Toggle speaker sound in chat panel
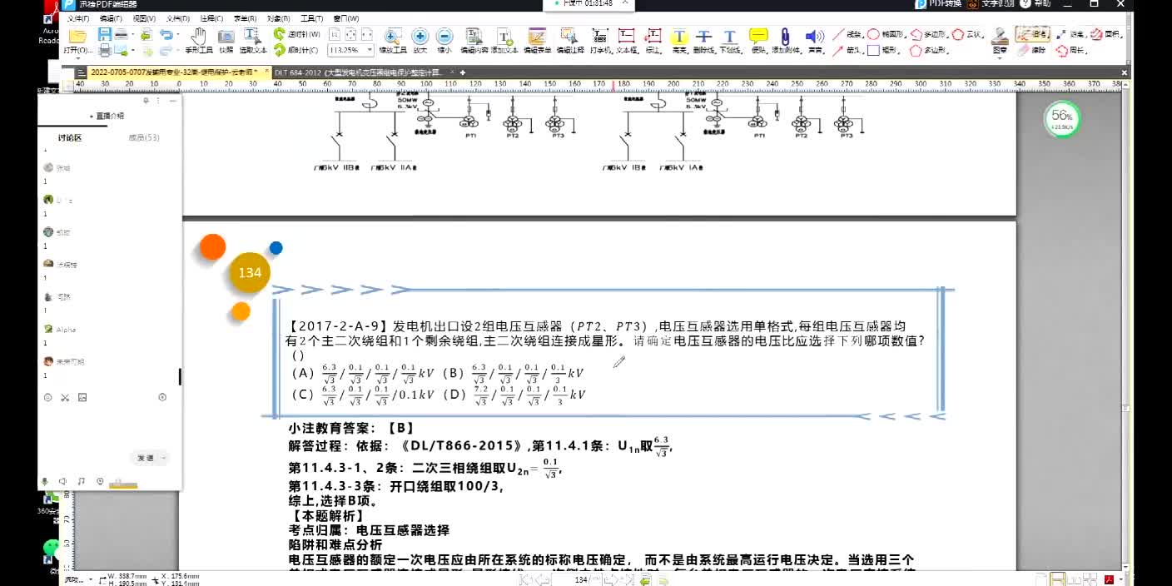This screenshot has width=1172, height=586. 62,481
